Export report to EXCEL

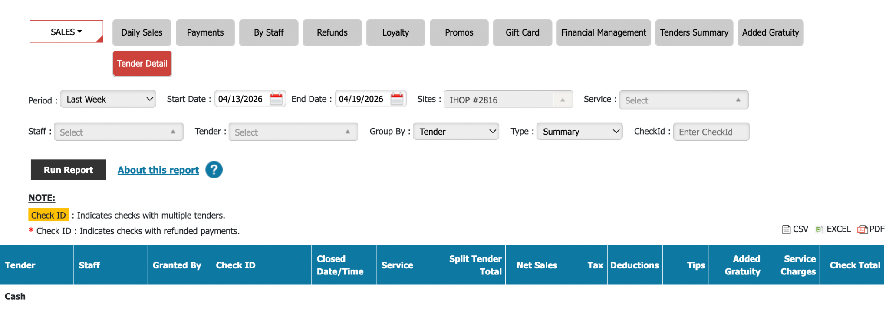pos(833,229)
